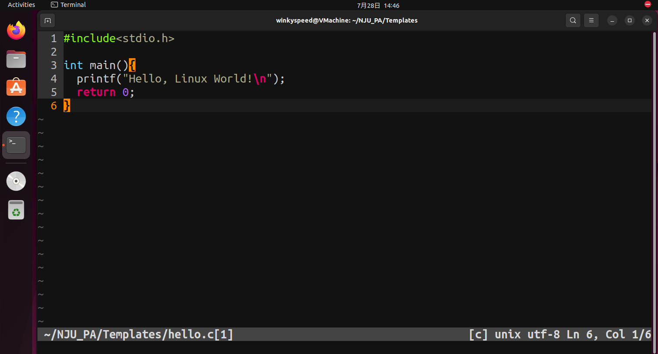Viewport: 658px width, 354px height.
Task: Click the highlighted opening brace on line 3
Action: (x=132, y=65)
